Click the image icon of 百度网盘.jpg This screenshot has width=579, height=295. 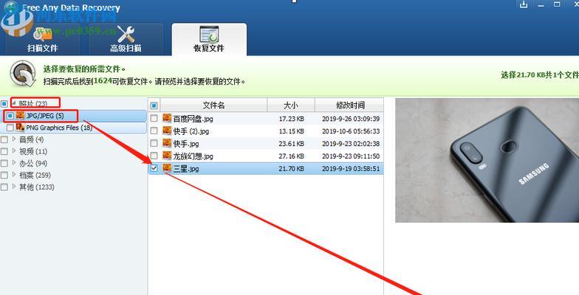coord(167,118)
